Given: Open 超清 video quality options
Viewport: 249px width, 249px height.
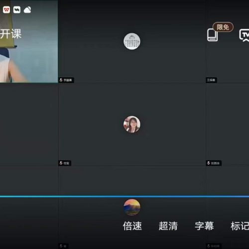Looking at the screenshot, I should coord(168,226).
